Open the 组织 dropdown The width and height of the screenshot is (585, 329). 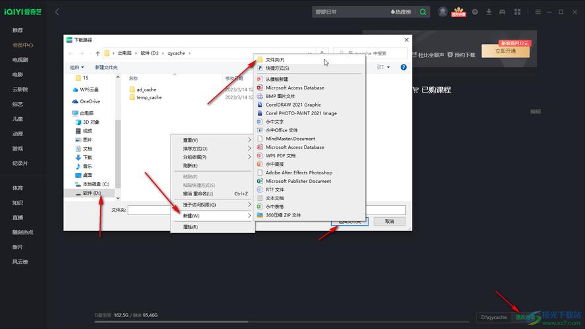pos(77,68)
